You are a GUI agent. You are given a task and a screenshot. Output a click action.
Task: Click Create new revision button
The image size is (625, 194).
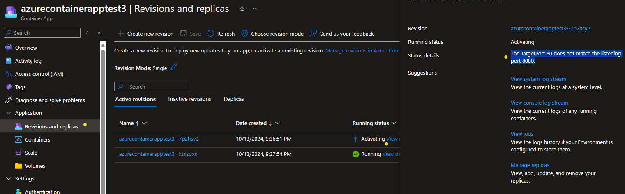145,34
